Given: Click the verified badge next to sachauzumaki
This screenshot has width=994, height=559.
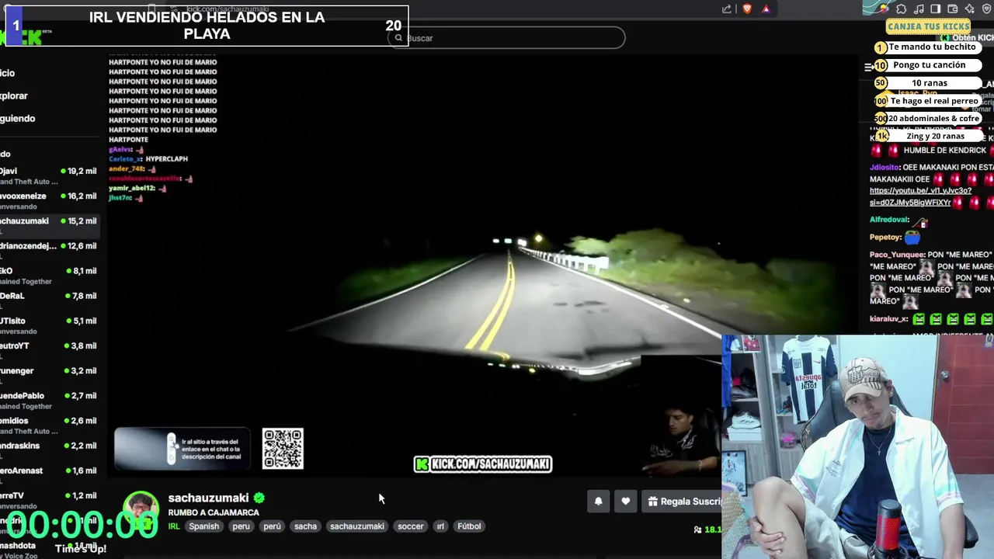Looking at the screenshot, I should [x=259, y=498].
